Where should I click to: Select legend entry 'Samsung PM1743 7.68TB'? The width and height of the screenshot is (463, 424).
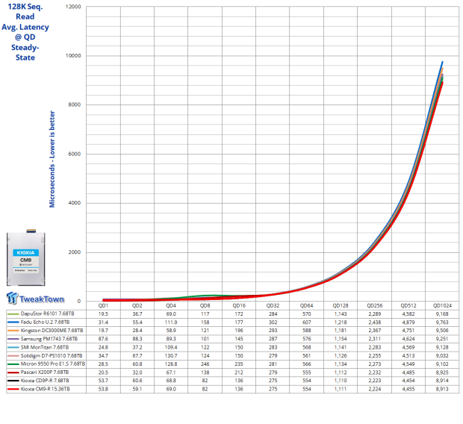[x=49, y=339]
